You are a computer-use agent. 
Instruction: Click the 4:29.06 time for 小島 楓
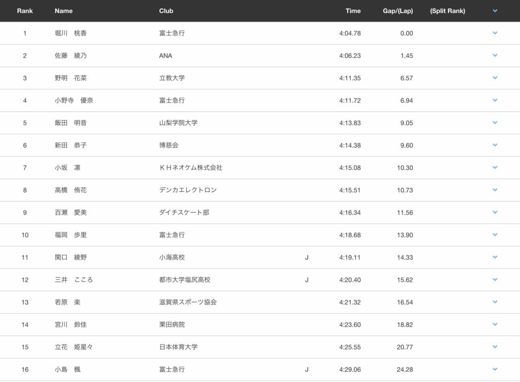[350, 369]
